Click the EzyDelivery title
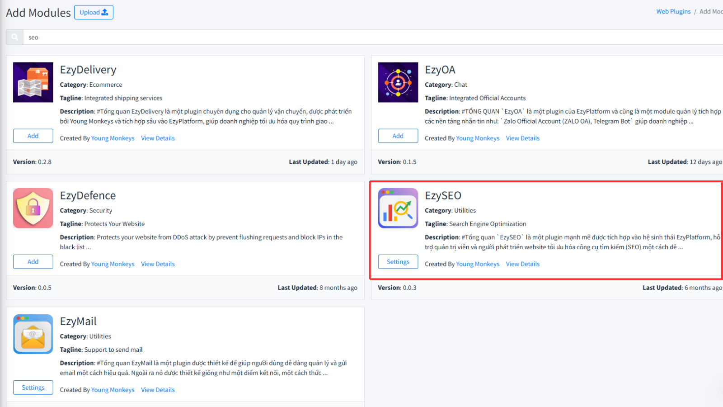This screenshot has width=723, height=407. click(88, 70)
